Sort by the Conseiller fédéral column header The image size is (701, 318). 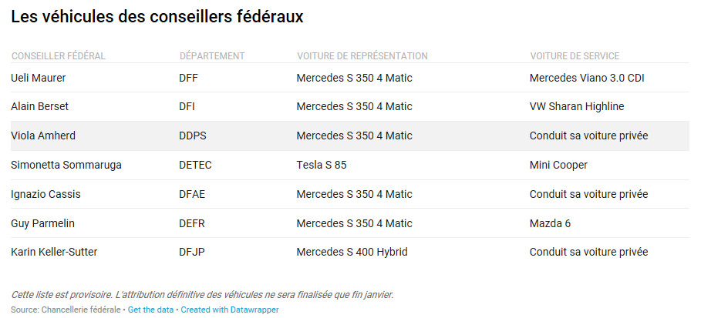58,56
